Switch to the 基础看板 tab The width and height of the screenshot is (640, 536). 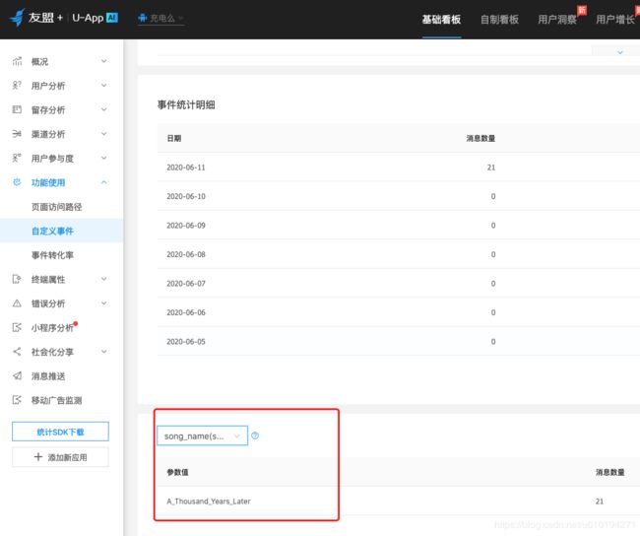[x=441, y=19]
